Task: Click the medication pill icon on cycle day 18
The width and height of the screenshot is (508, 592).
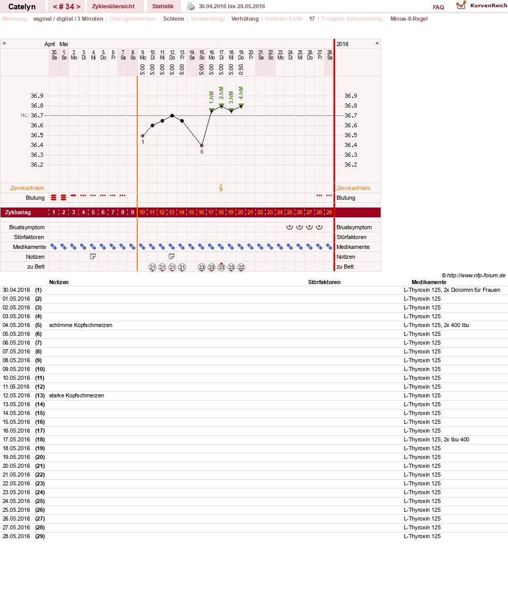Action: click(221, 247)
